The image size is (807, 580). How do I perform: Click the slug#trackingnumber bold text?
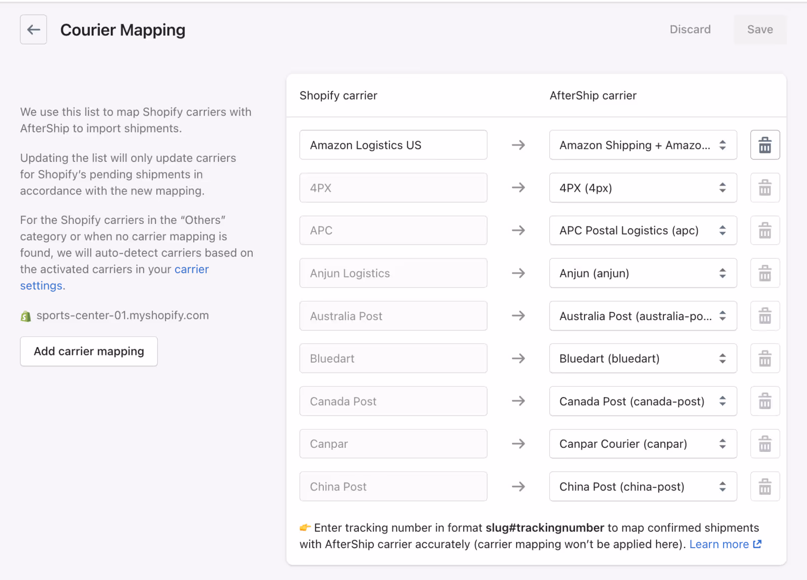(x=545, y=528)
